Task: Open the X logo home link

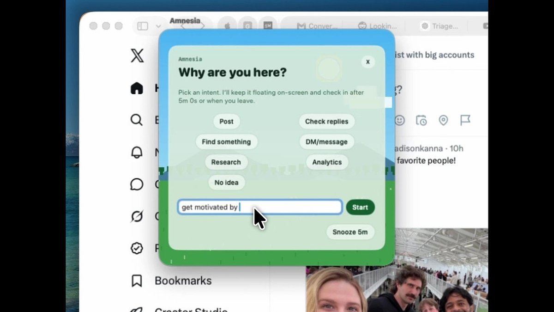Action: click(x=137, y=56)
